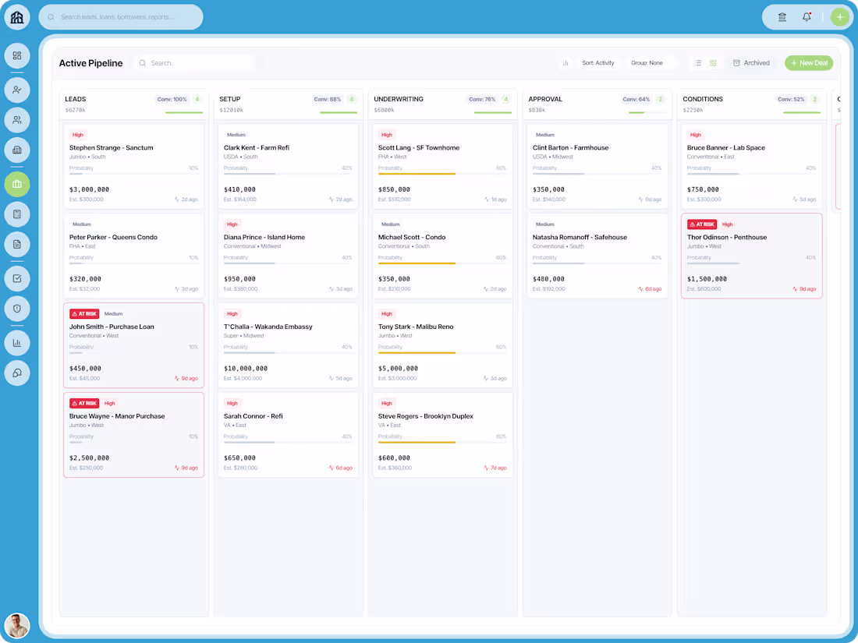Open the Tony Stark - Malibu Reno deal card
858x643 pixels.
tap(442, 345)
